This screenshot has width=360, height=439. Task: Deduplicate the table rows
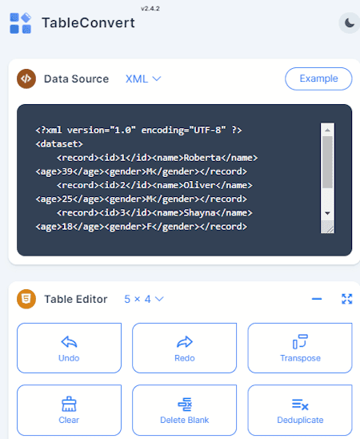[300, 410]
